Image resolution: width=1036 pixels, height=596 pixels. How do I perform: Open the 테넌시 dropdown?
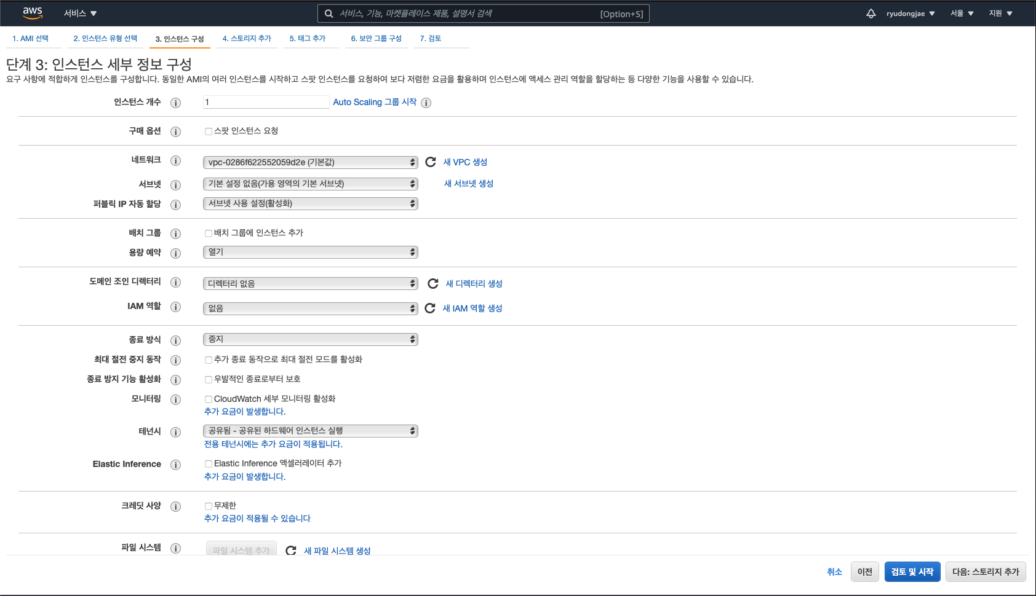click(x=311, y=431)
